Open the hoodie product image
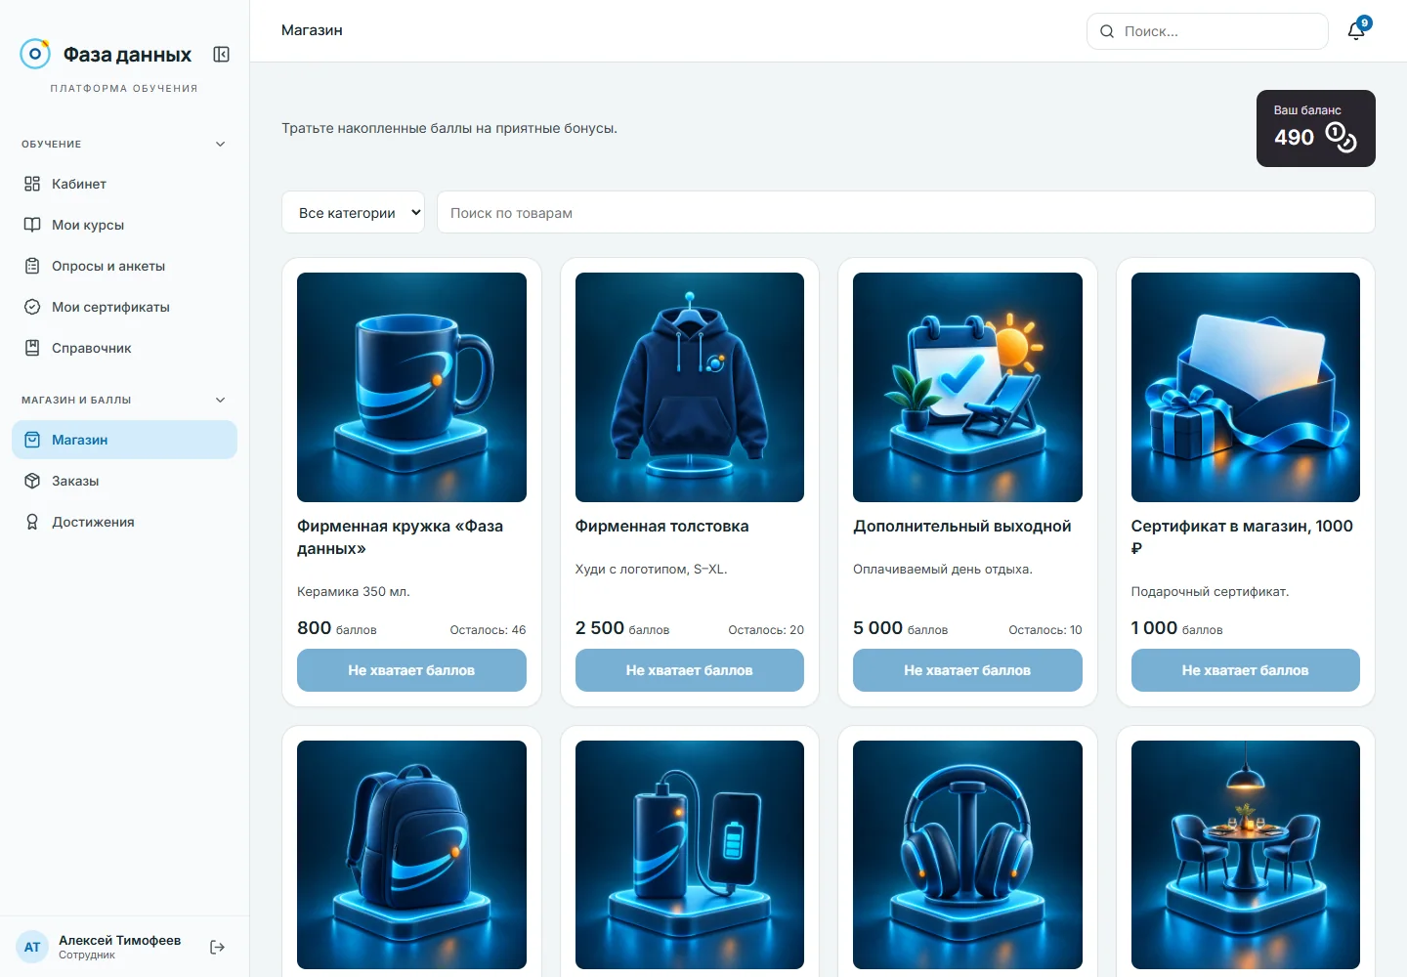1407x977 pixels. point(690,387)
